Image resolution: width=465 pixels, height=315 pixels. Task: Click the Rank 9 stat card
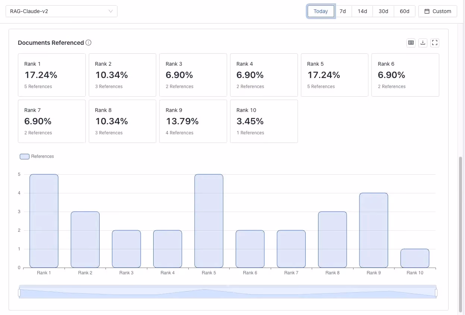(193, 121)
